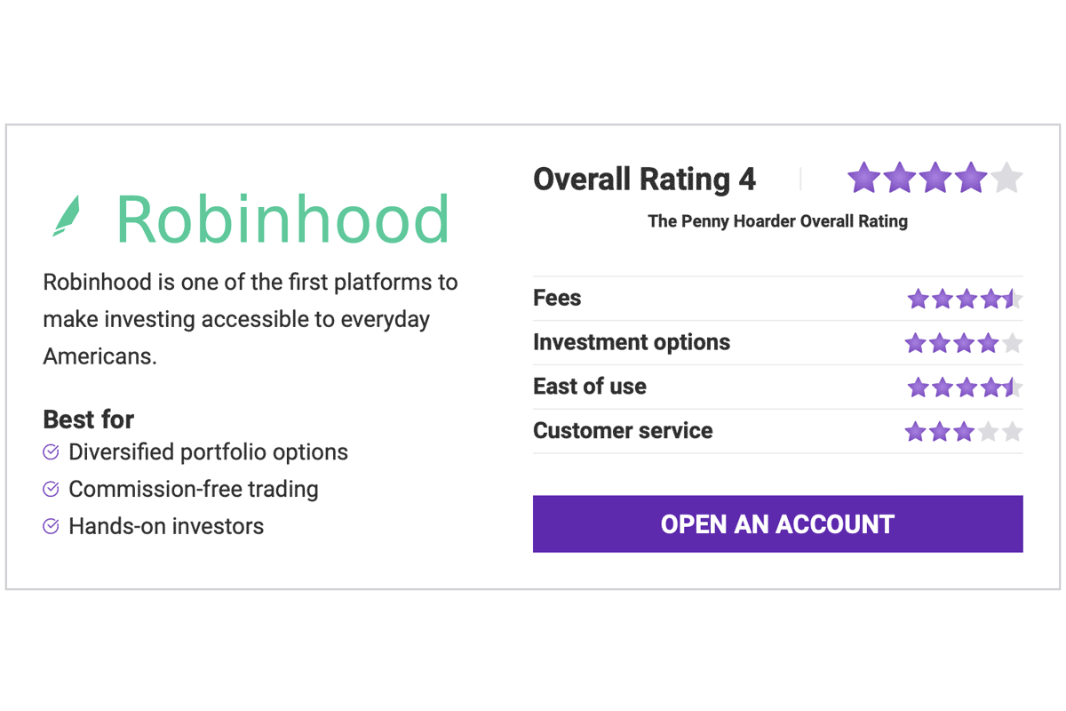Select the fifth gray Overall Rating star
The height and width of the screenshot is (711, 1066).
(1006, 178)
